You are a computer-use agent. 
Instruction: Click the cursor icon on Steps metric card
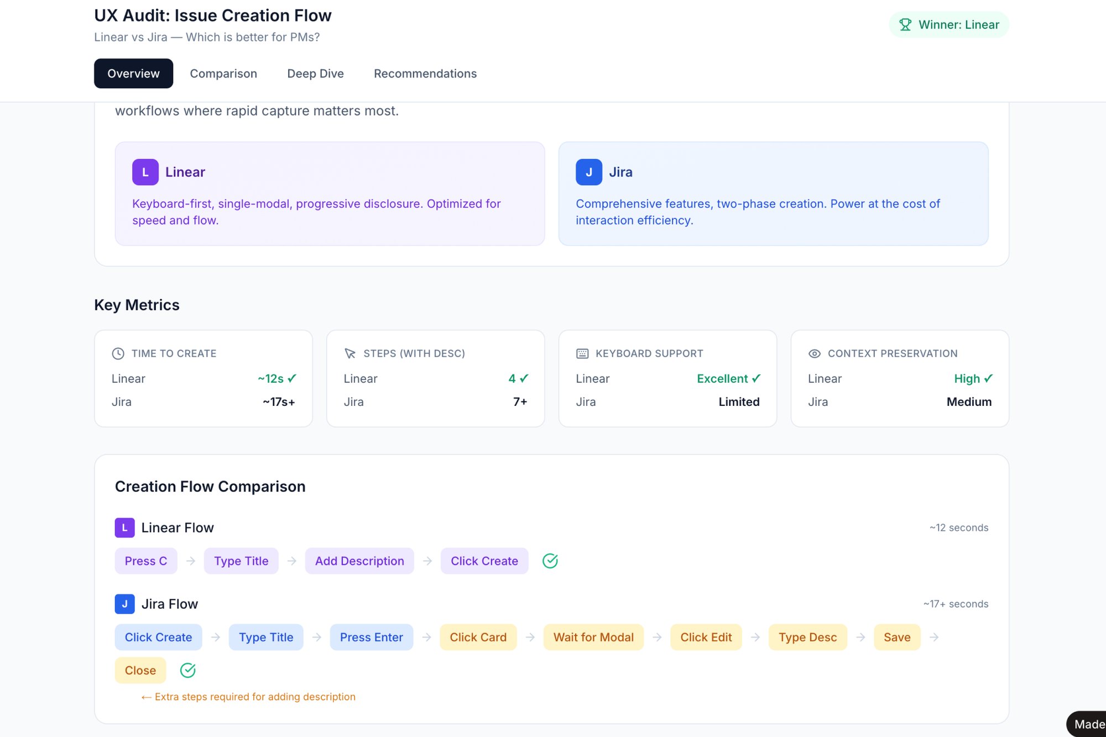click(x=349, y=353)
